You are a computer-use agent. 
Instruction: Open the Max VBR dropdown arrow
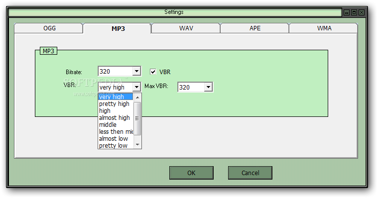pyautogui.click(x=208, y=87)
